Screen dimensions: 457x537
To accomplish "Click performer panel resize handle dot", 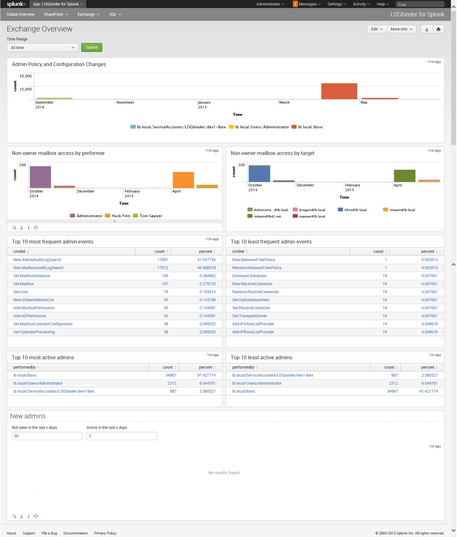I will [x=114, y=221].
